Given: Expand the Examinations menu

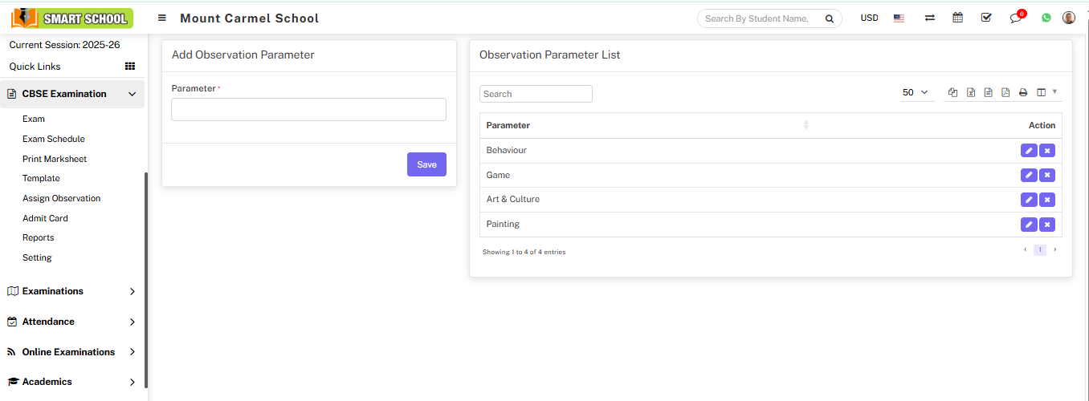Looking at the screenshot, I should coord(72,291).
